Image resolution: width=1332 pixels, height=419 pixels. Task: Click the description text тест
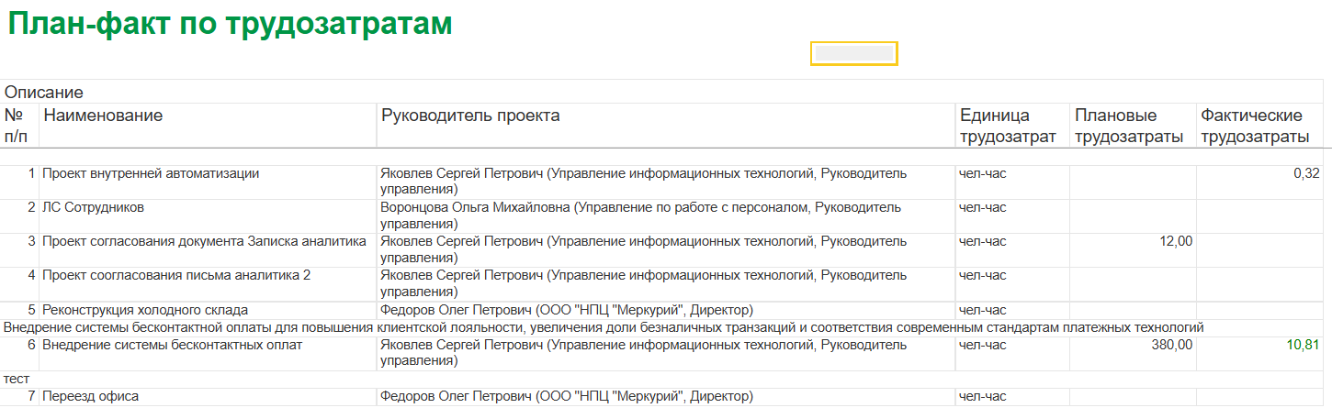(x=17, y=378)
